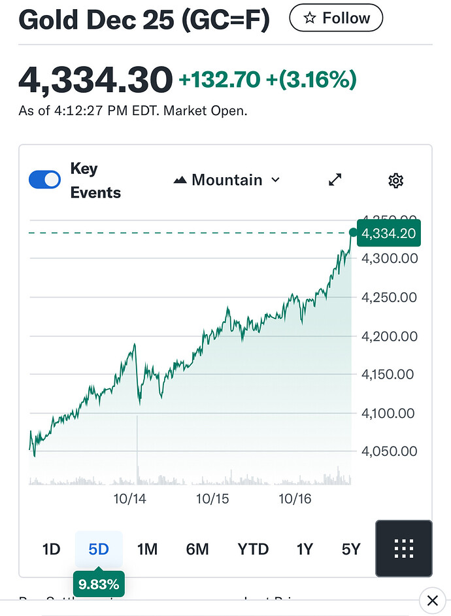The height and width of the screenshot is (616, 451).
Task: Toggle the Key Events switch
Action: pyautogui.click(x=44, y=180)
